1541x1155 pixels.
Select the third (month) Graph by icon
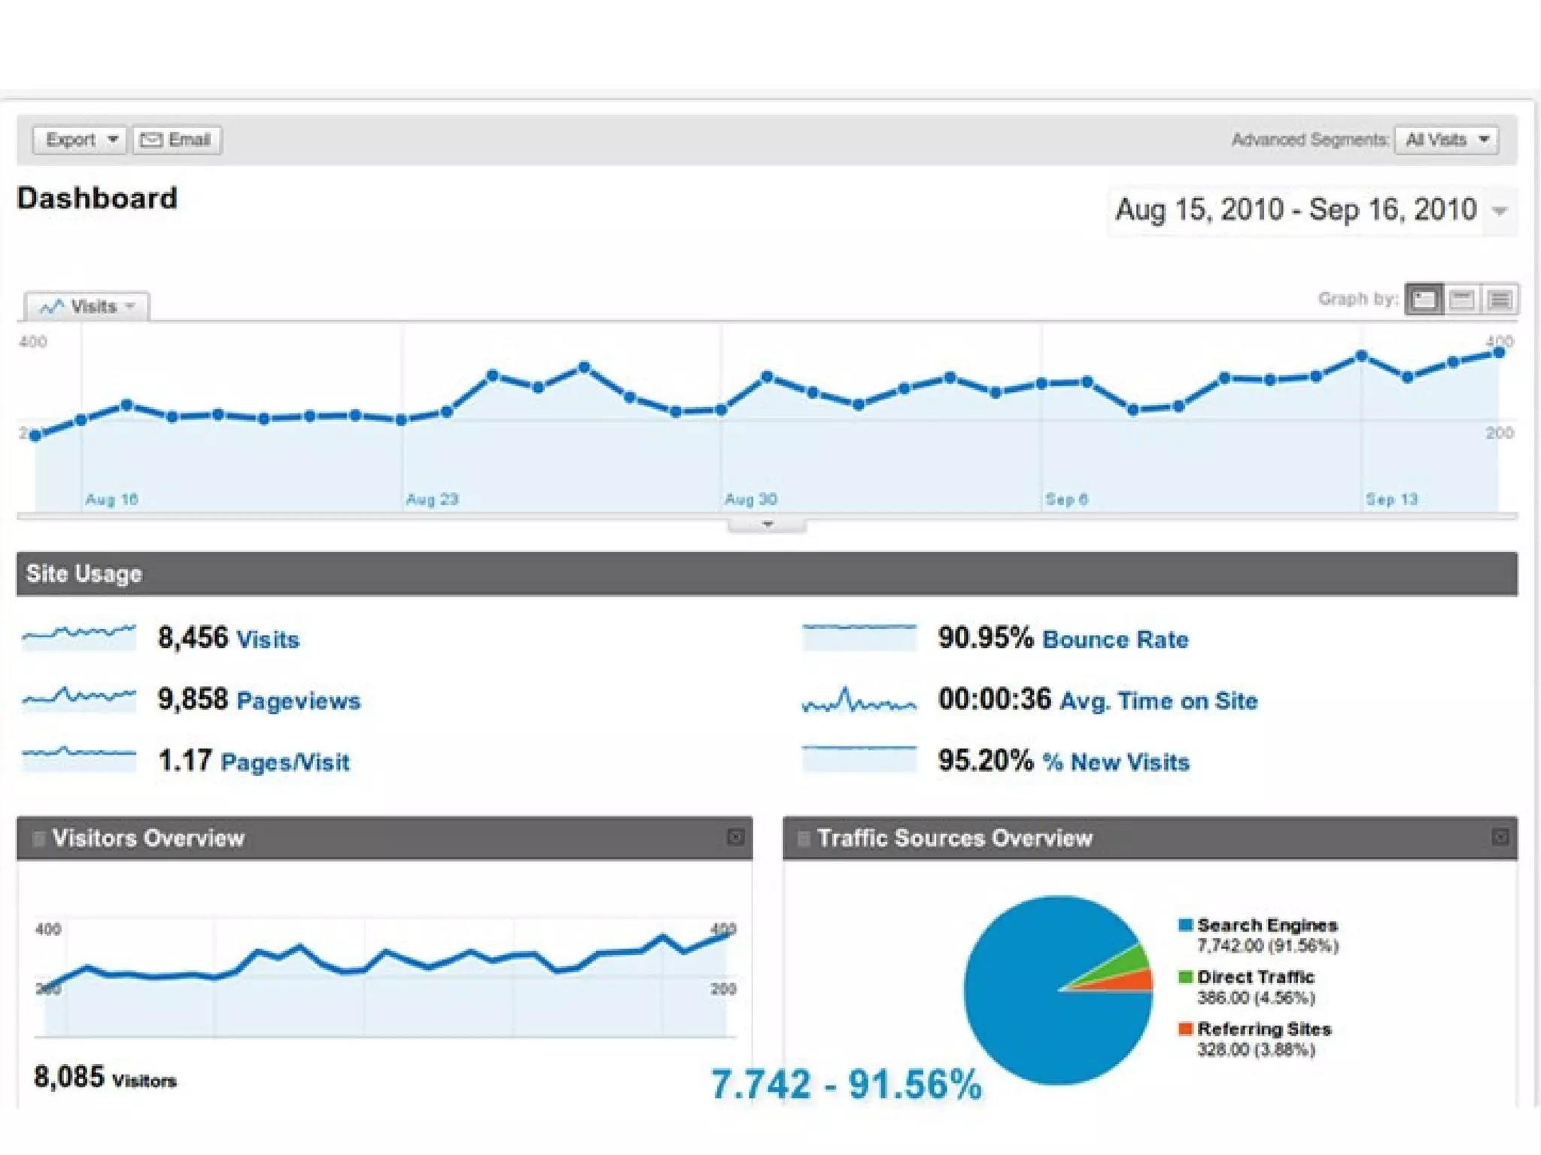[x=1500, y=299]
